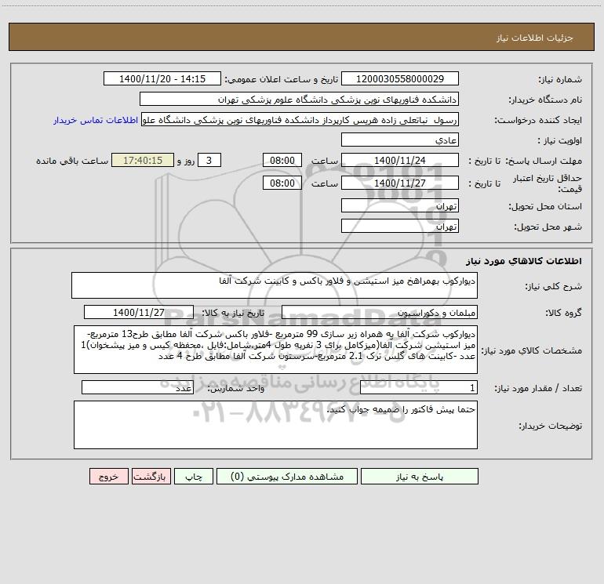Viewport: 604px width, 584px height.
Task: Click the واحد شمارش label
Action: coord(236,388)
